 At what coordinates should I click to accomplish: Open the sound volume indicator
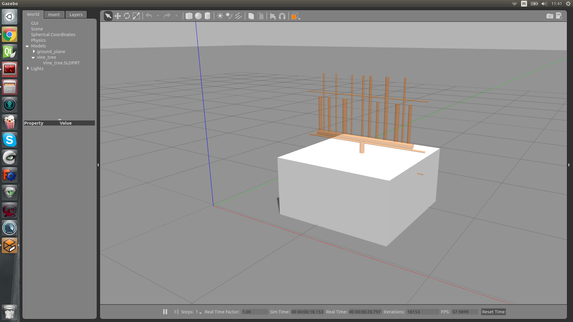click(544, 4)
